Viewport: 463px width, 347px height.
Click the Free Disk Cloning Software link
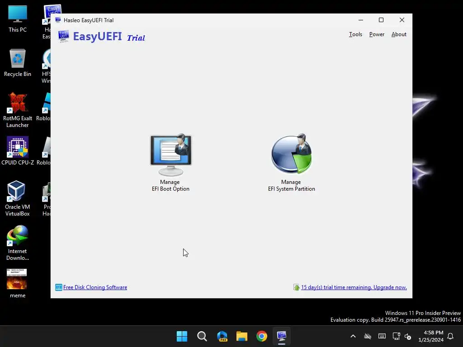(x=95, y=287)
